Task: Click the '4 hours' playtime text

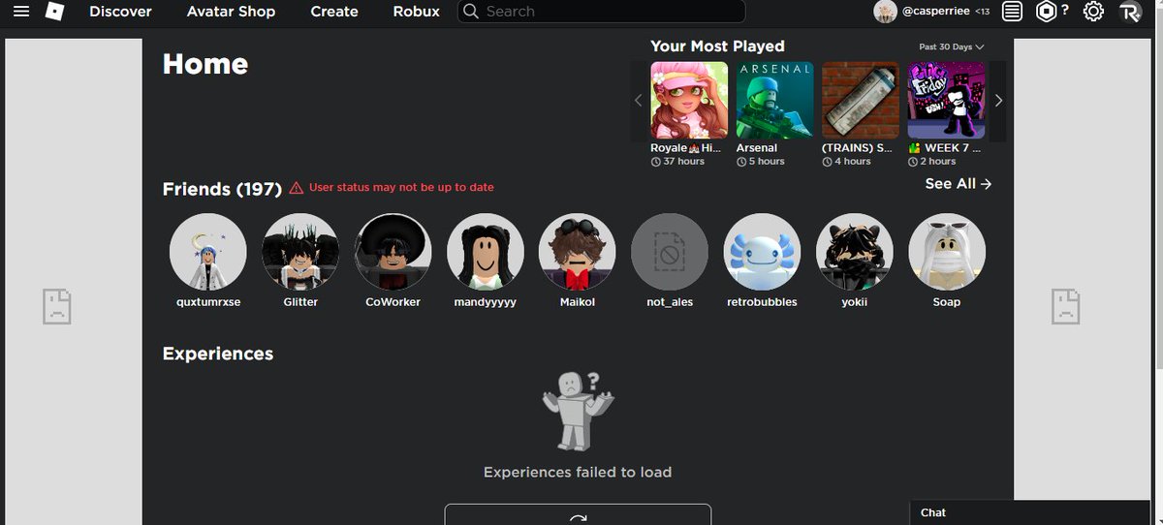Action: click(852, 162)
